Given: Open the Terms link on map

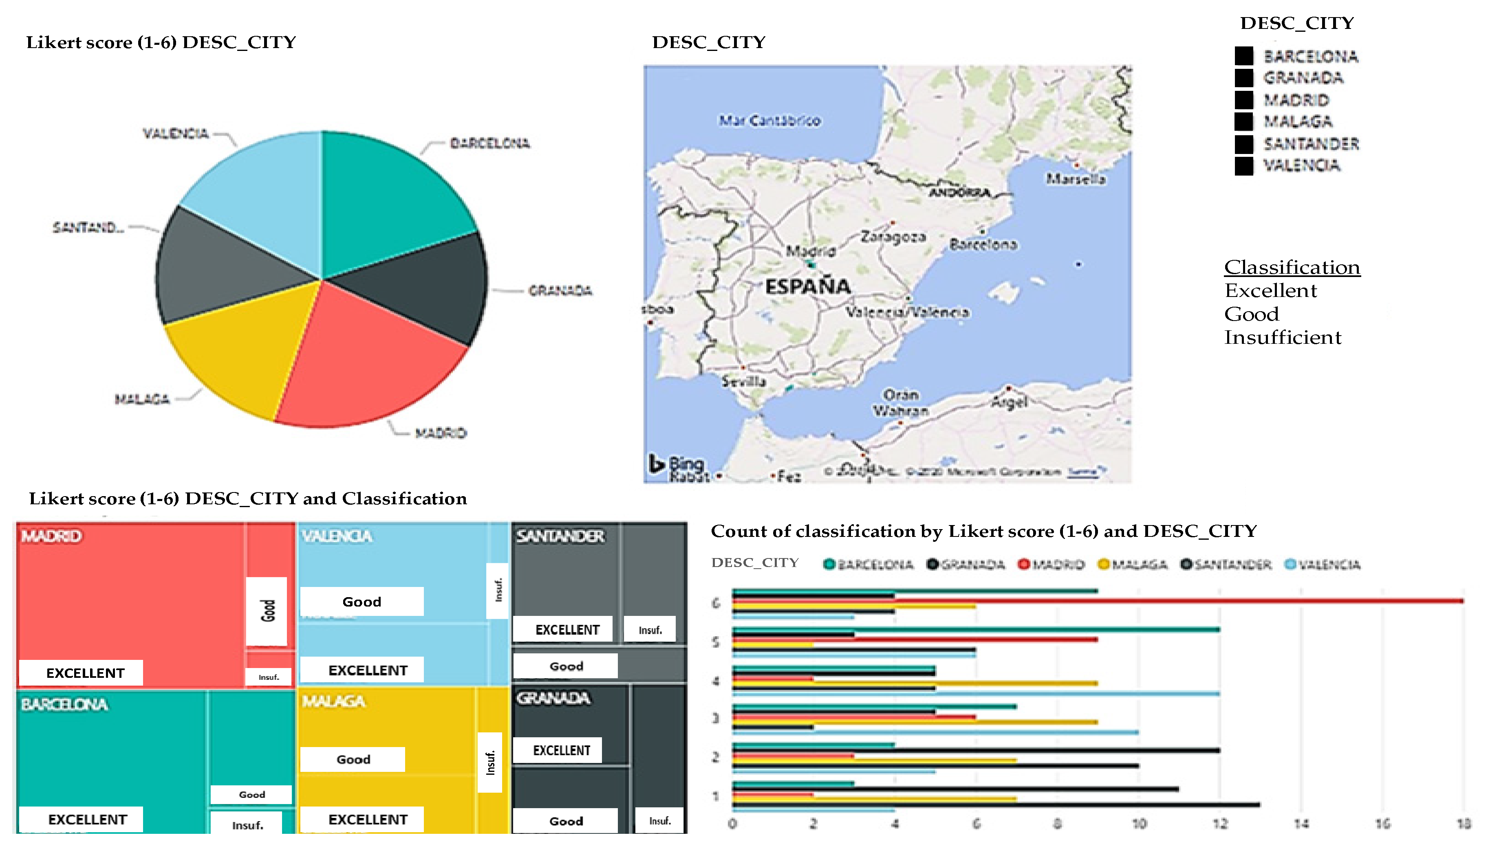Looking at the screenshot, I should point(1082,472).
